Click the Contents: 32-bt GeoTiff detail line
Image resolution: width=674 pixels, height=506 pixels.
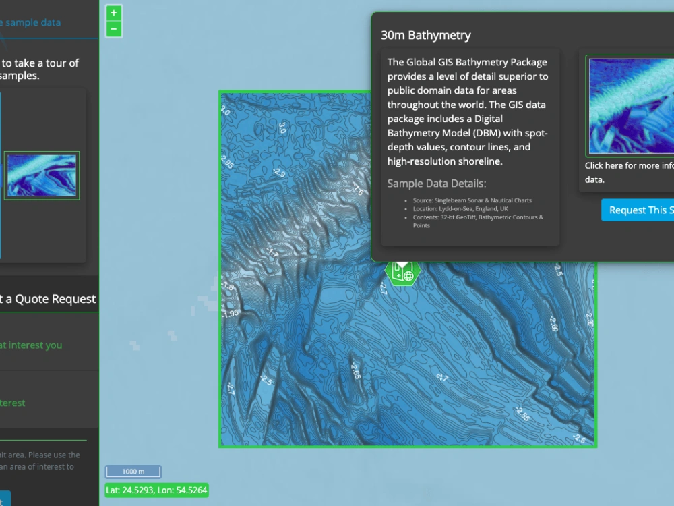478,221
